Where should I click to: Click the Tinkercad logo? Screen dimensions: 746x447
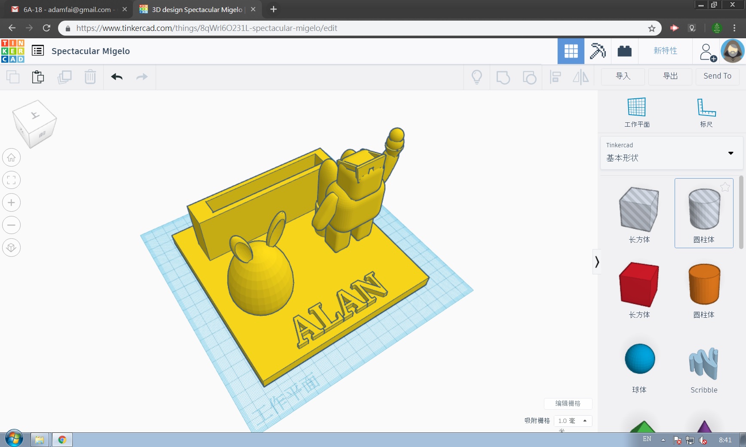pyautogui.click(x=13, y=51)
